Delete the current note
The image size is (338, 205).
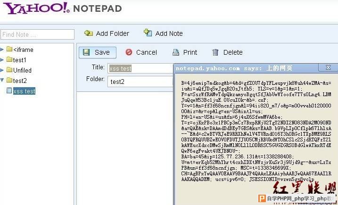tap(227, 52)
